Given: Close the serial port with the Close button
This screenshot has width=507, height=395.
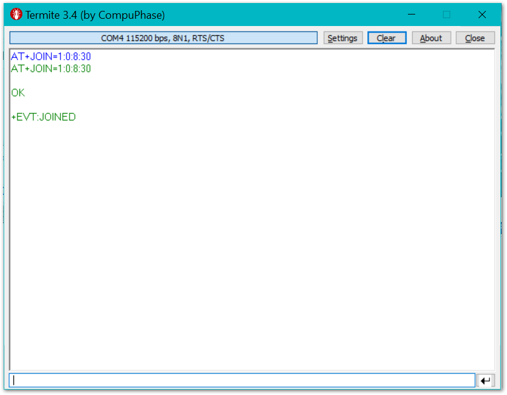Looking at the screenshot, I should coord(475,38).
